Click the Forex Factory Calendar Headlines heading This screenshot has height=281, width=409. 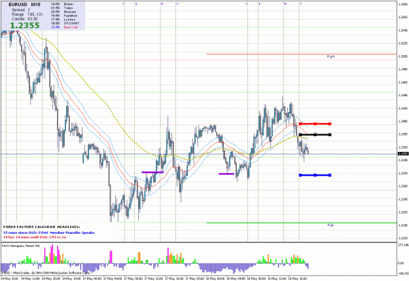pyautogui.click(x=41, y=227)
